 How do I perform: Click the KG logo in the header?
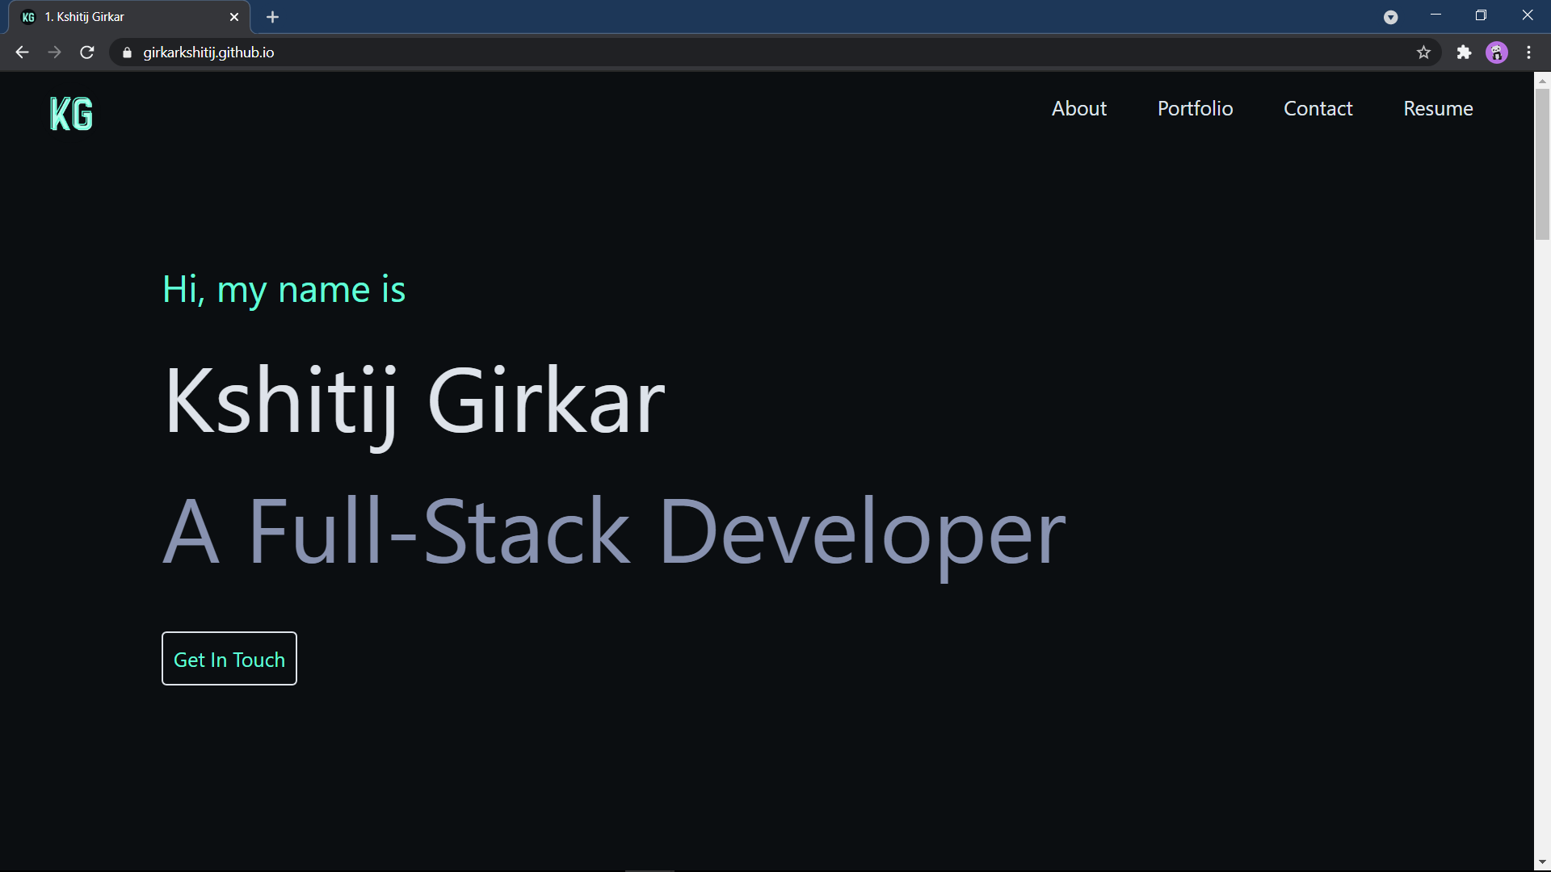pyautogui.click(x=70, y=113)
